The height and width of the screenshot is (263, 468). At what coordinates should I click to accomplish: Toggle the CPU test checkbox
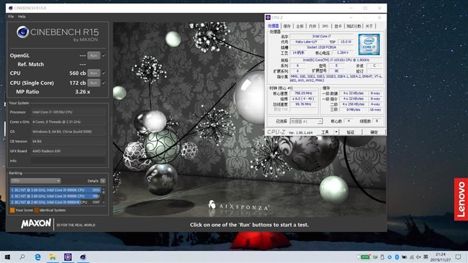tap(104, 73)
